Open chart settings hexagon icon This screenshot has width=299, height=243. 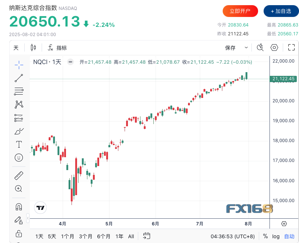274,47
